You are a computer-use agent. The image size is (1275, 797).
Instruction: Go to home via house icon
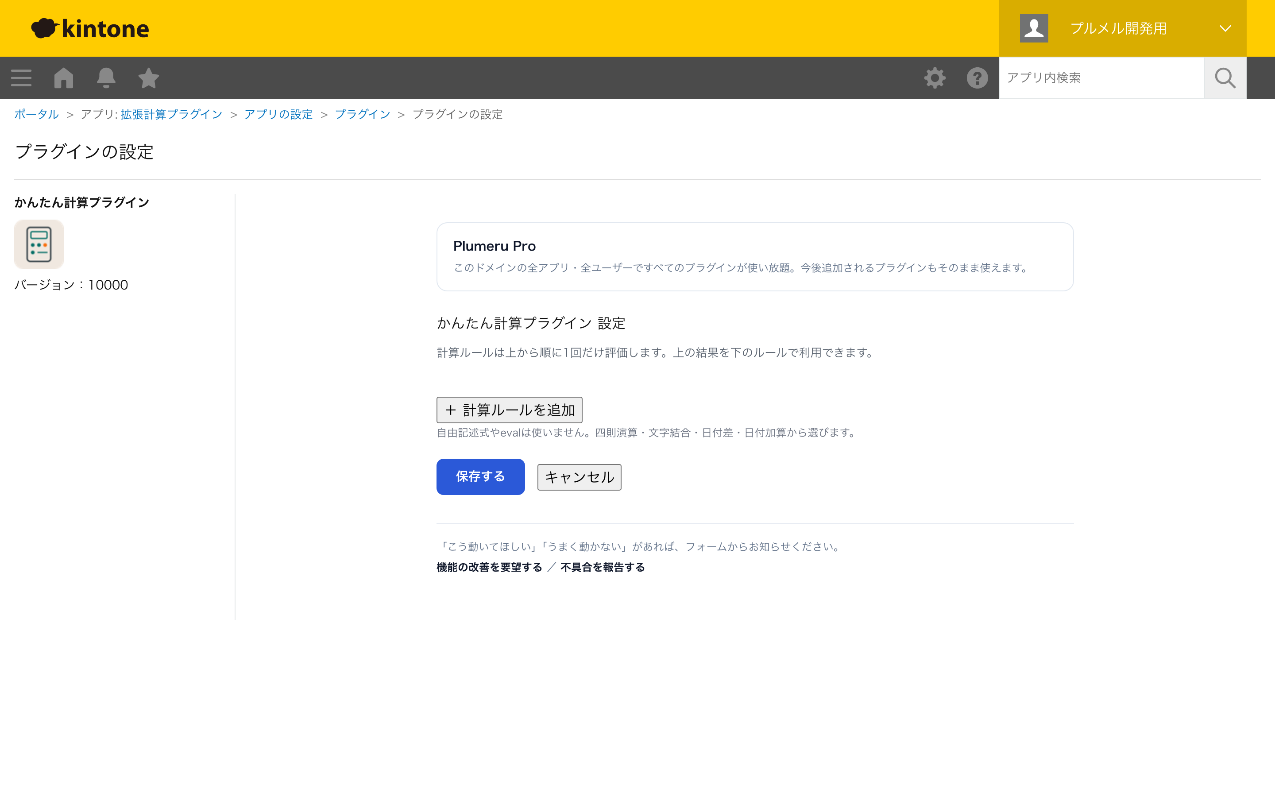pyautogui.click(x=64, y=78)
